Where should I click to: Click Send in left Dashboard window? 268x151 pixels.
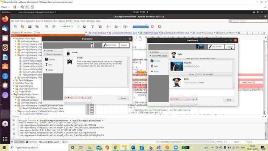click(123, 98)
